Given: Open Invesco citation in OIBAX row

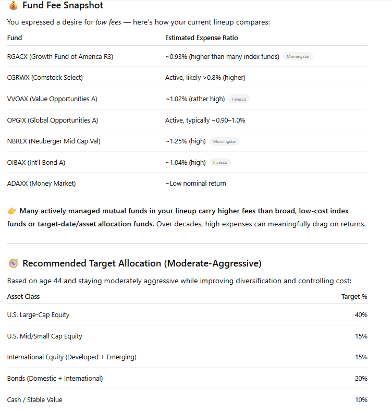Looking at the screenshot, I should (x=220, y=163).
